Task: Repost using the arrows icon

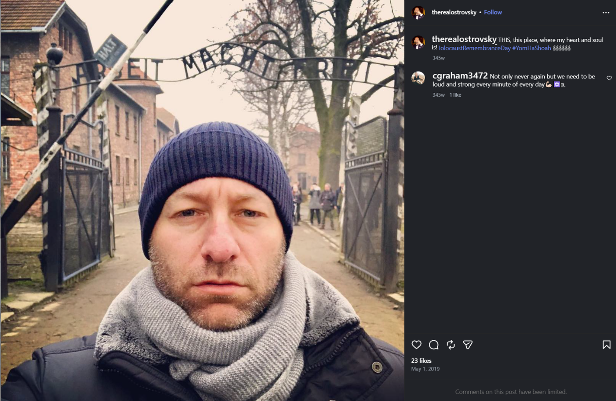Action: pos(451,345)
